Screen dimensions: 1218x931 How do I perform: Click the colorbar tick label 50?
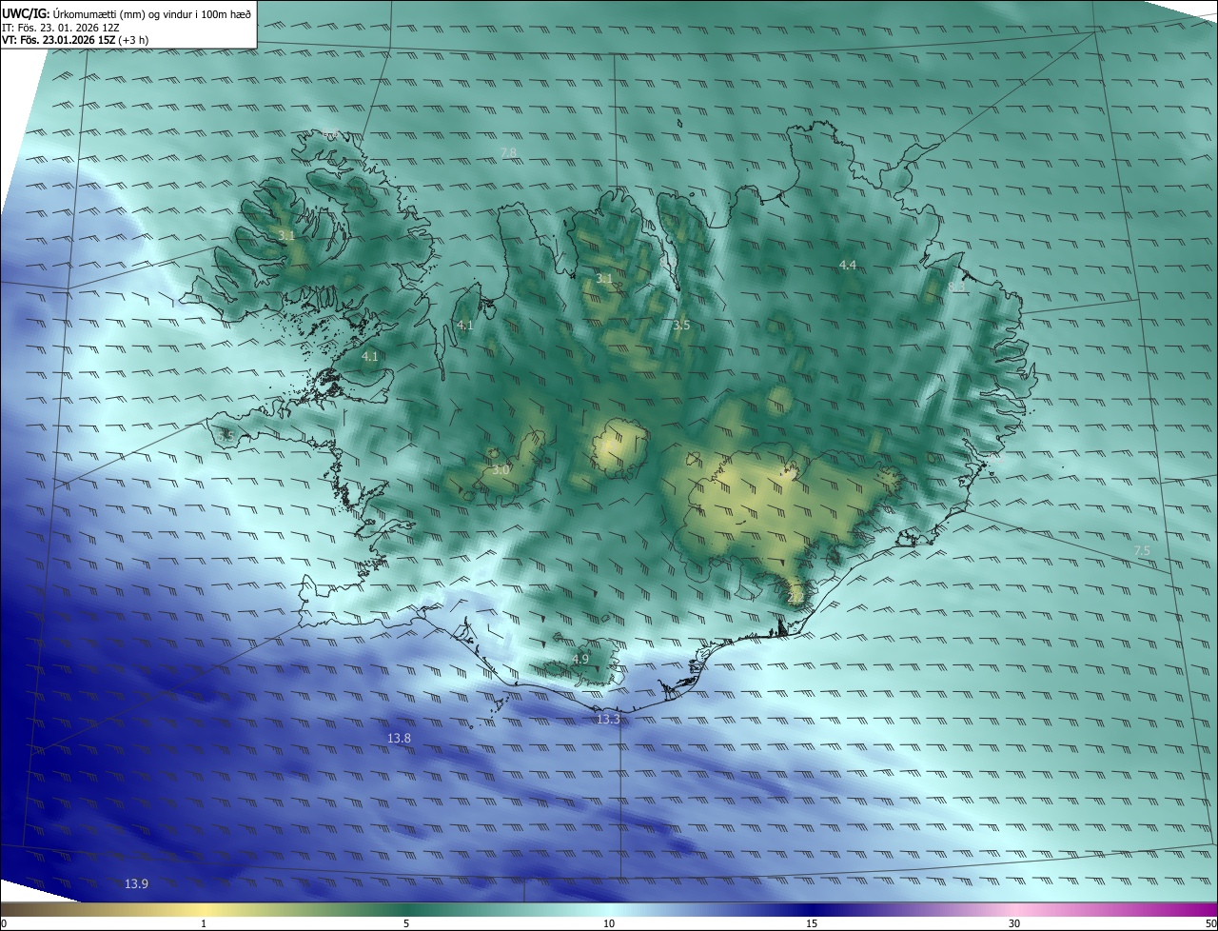pos(1210,923)
